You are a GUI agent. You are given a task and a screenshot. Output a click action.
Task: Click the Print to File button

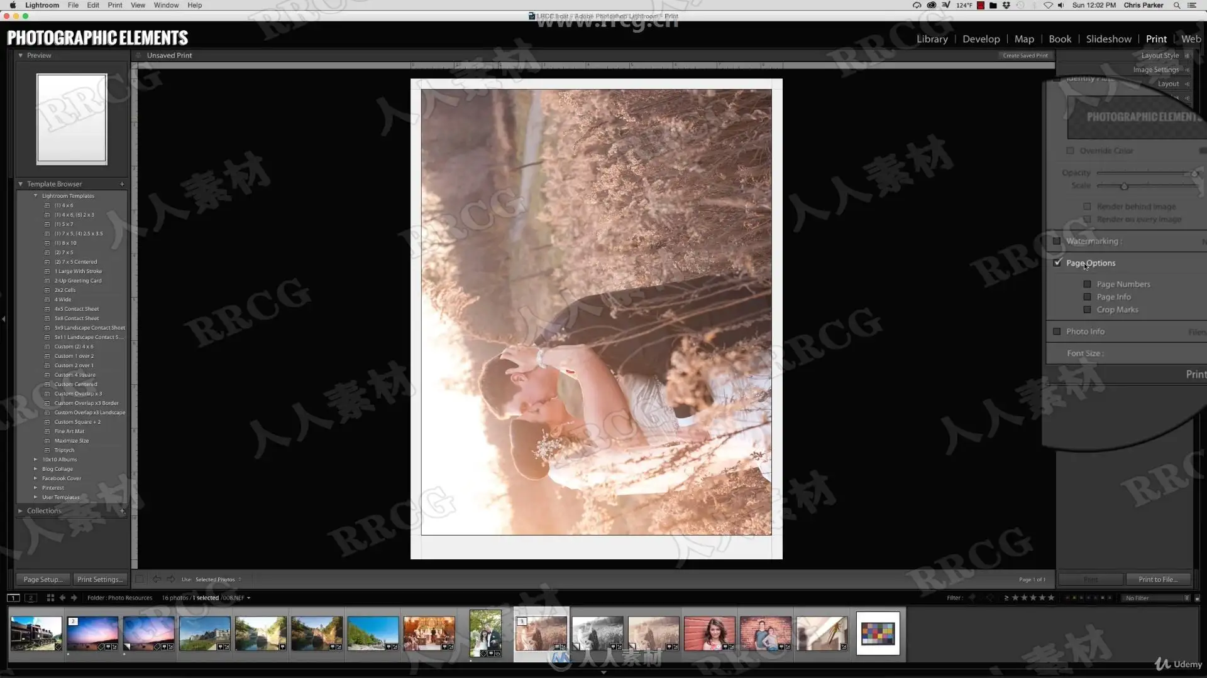(1157, 579)
